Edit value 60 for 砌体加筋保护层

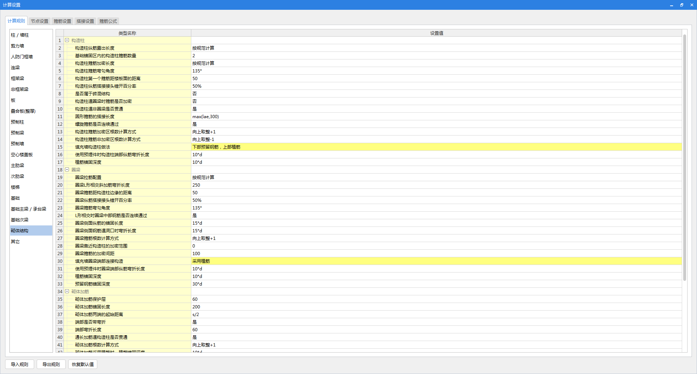click(436, 299)
